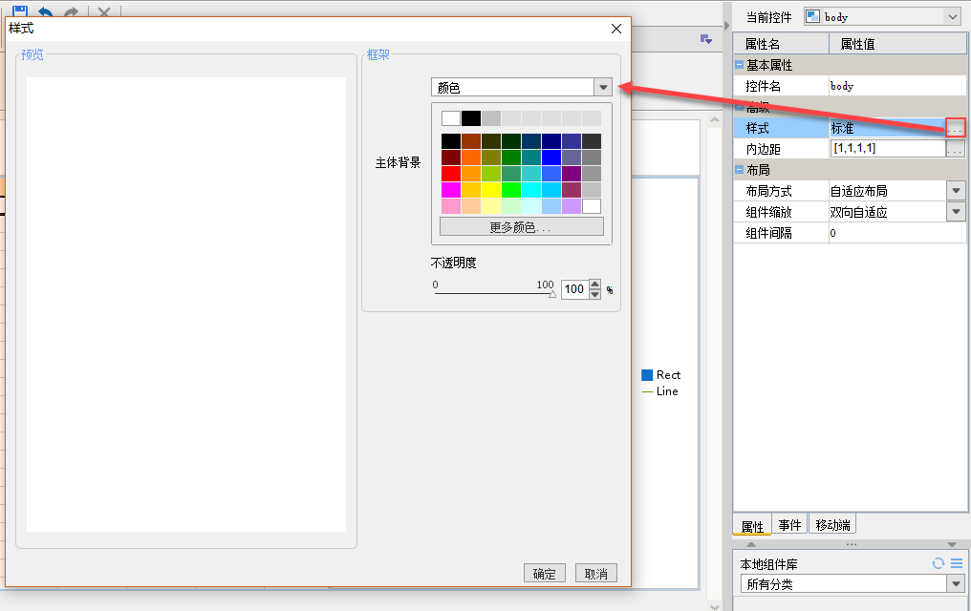
Task: Collapse the 基本属性 section
Action: click(739, 64)
